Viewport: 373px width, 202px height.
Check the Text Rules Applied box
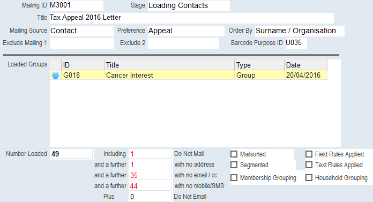(309, 165)
